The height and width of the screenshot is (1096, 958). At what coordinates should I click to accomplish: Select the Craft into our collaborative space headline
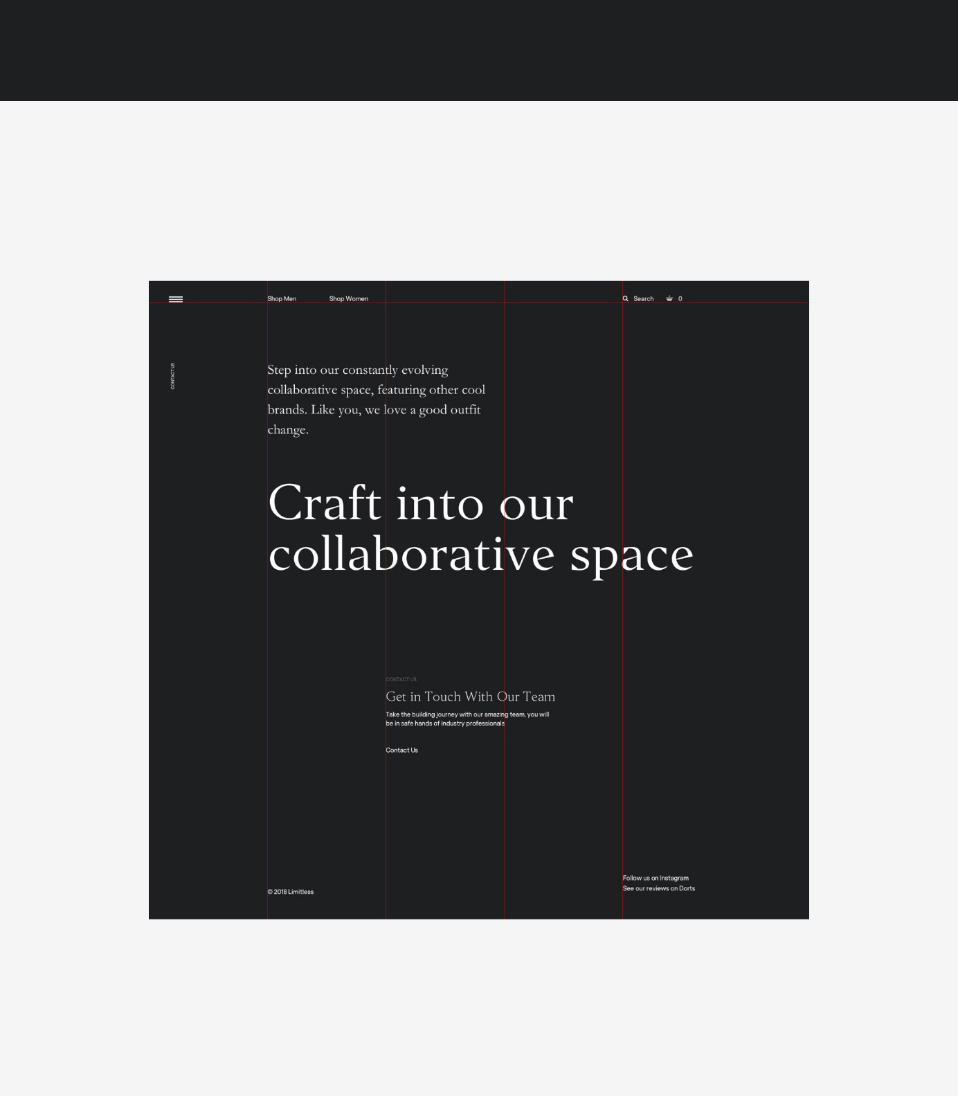coord(480,528)
